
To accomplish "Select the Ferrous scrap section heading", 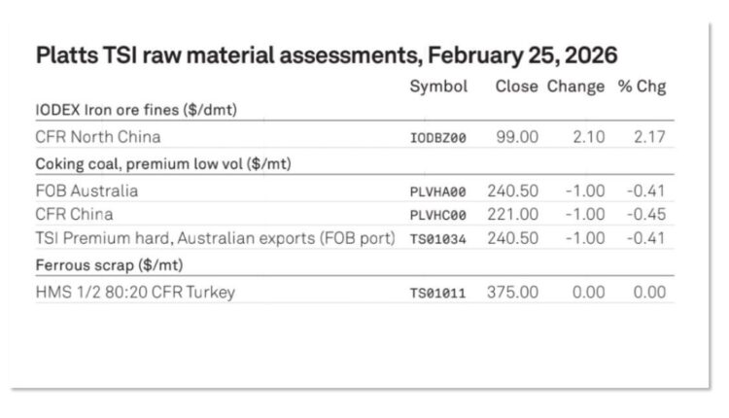I will [110, 264].
